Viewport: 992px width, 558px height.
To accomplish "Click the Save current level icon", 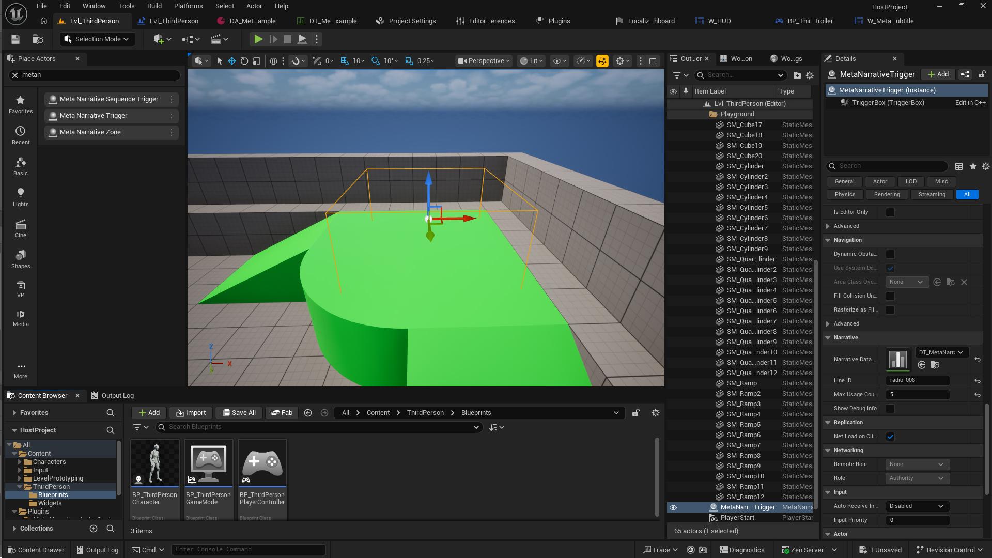I will click(15, 39).
